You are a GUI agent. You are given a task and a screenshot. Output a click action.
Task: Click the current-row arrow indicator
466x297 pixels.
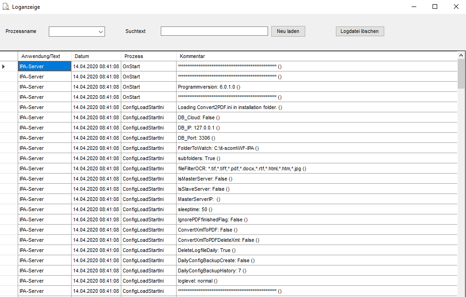point(4,67)
